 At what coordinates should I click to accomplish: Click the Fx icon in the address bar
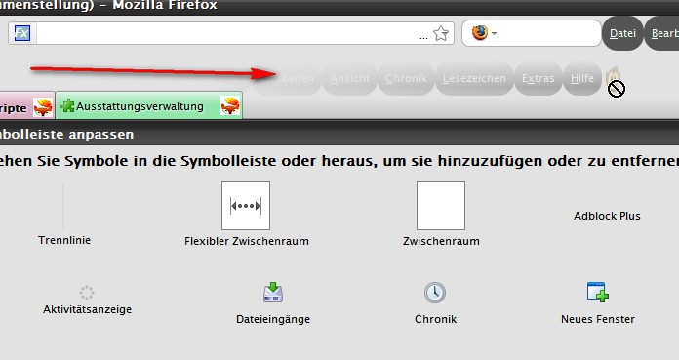[22, 33]
